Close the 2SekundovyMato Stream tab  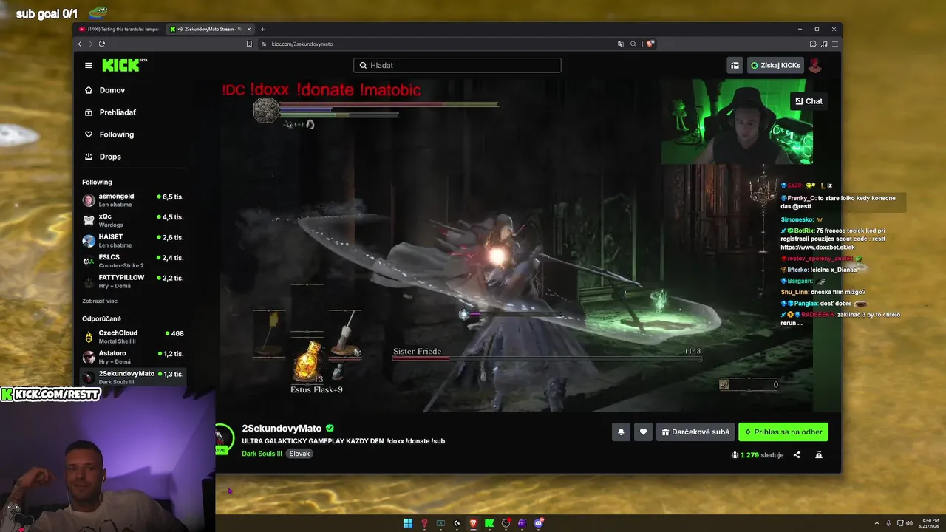click(x=249, y=30)
